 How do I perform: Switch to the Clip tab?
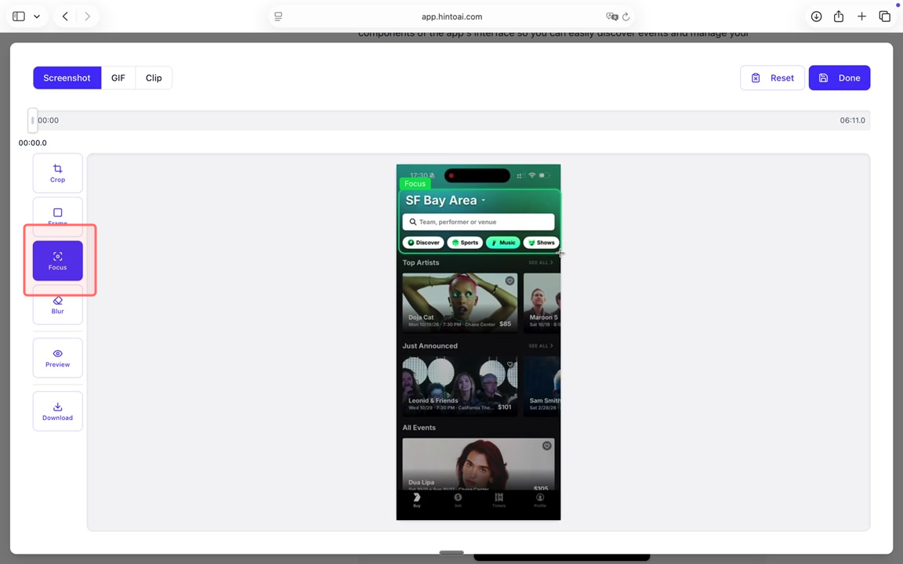tap(154, 78)
